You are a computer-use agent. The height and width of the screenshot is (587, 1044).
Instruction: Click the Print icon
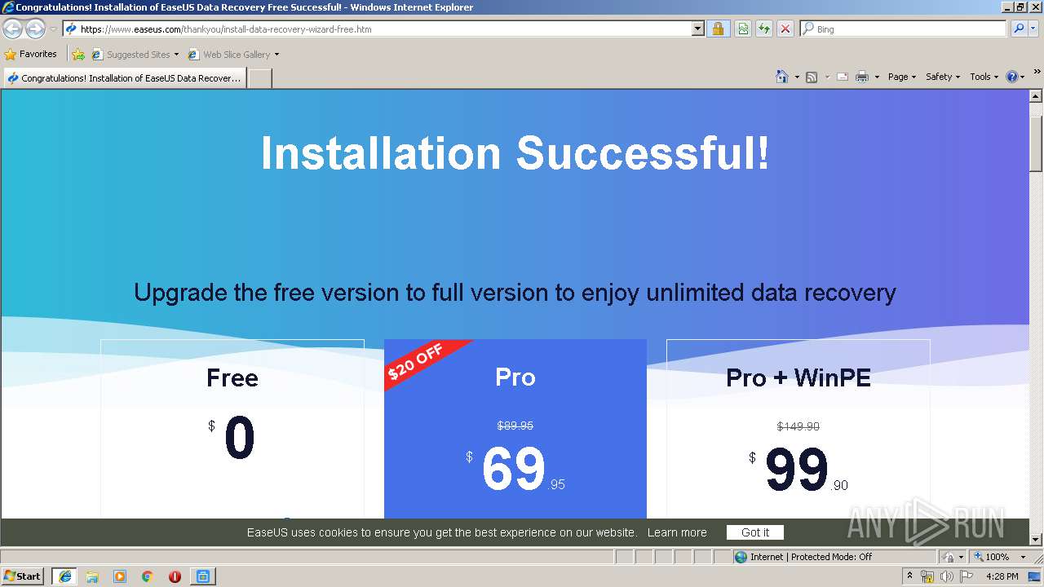coord(862,77)
